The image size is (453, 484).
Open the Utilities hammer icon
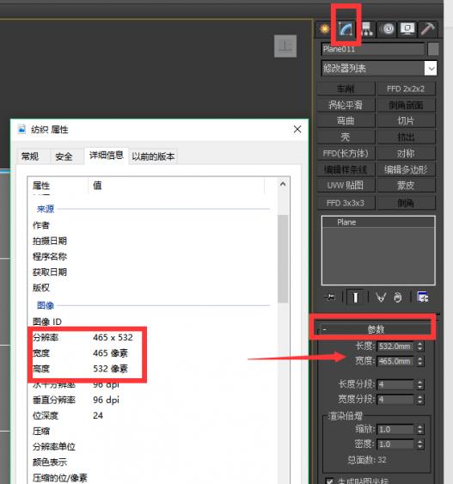tap(428, 29)
